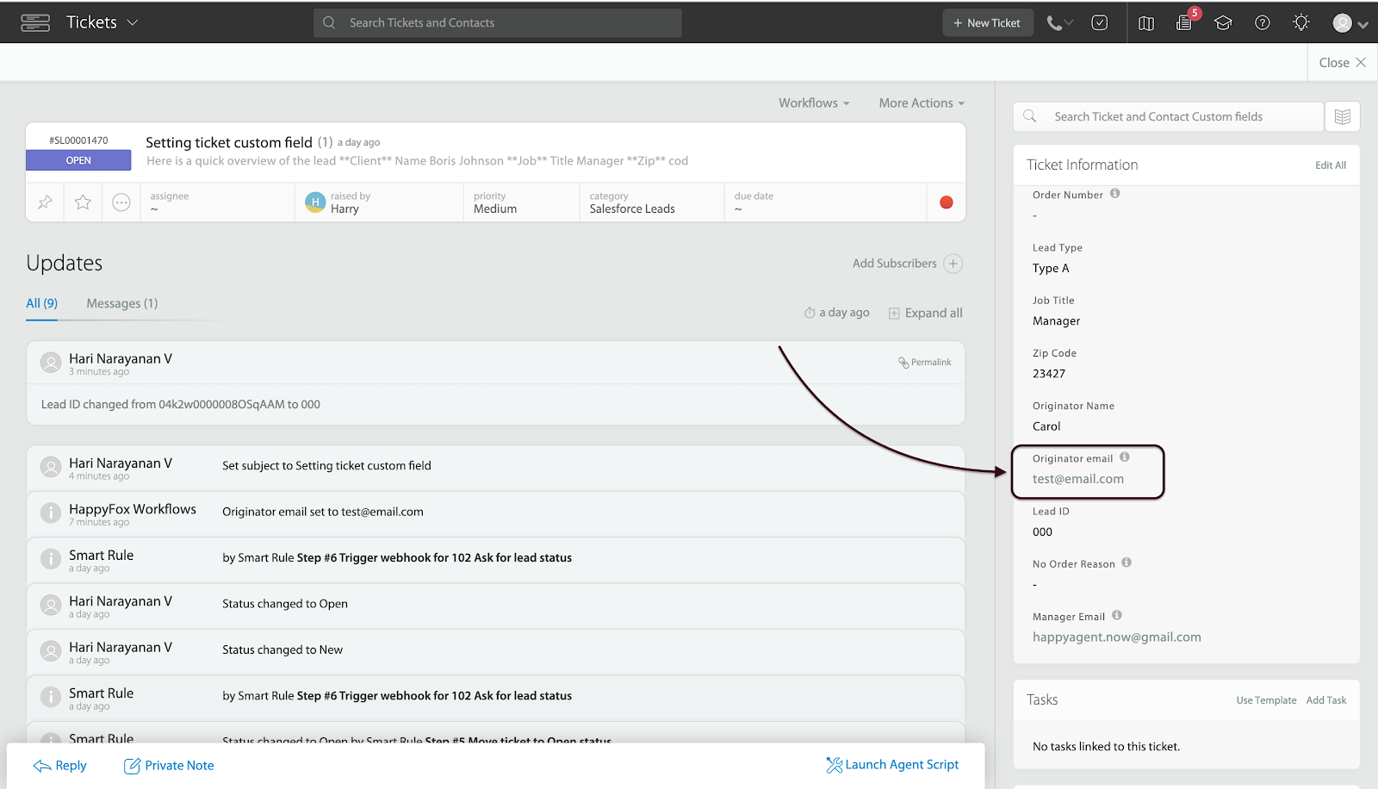Switch to the All (9) tab
This screenshot has width=1378, height=789.
pos(41,303)
